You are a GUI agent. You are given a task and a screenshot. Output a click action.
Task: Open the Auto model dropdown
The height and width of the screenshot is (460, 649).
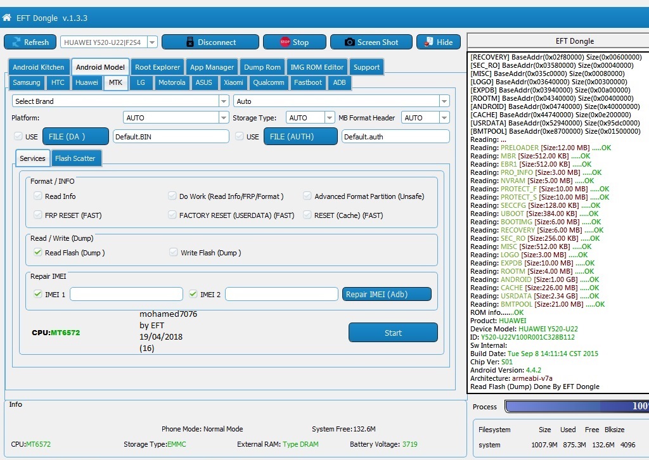(444, 101)
